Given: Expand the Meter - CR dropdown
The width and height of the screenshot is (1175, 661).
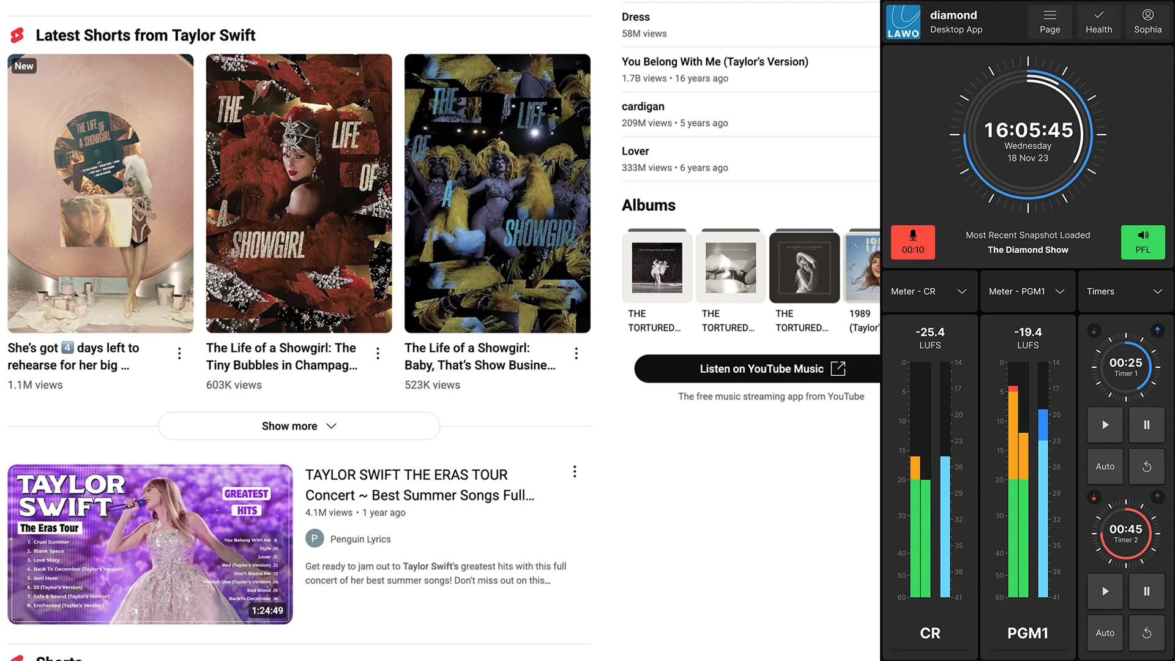Looking at the screenshot, I should click(929, 291).
